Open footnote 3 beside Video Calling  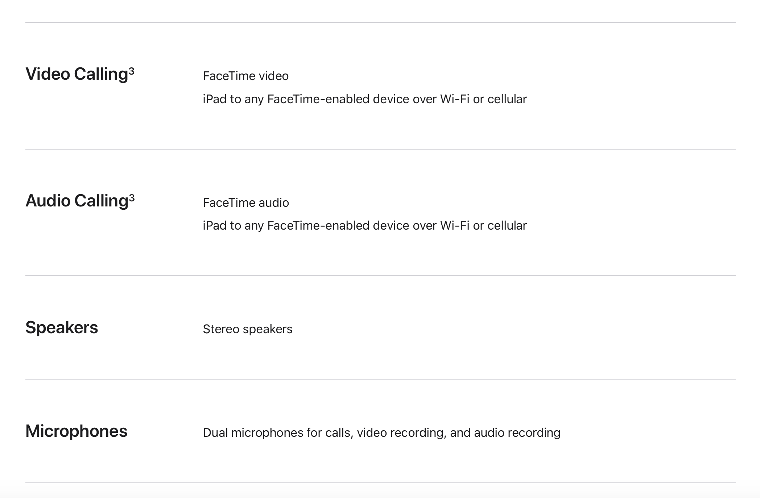click(132, 71)
